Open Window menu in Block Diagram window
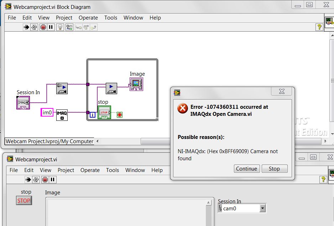Screen dimensions: 334x226 pyautogui.click(x=133, y=18)
